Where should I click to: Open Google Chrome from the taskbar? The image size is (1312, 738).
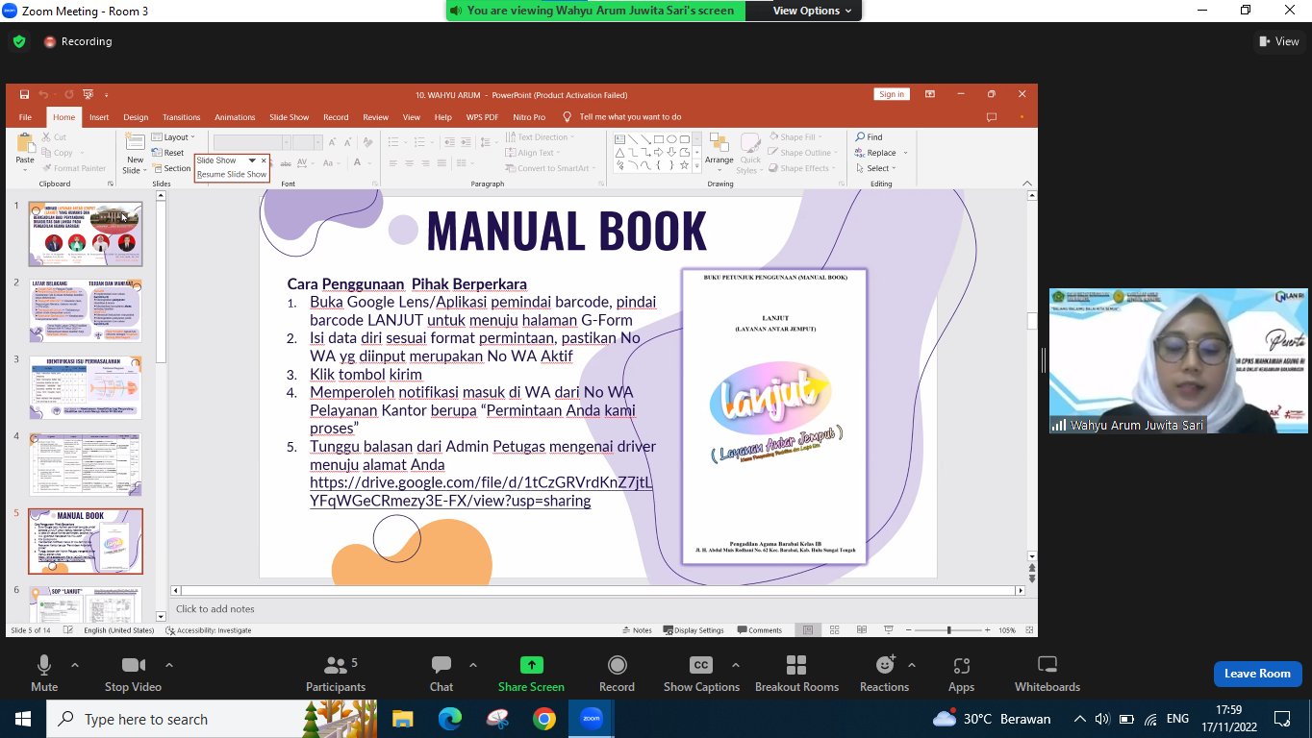click(x=544, y=719)
